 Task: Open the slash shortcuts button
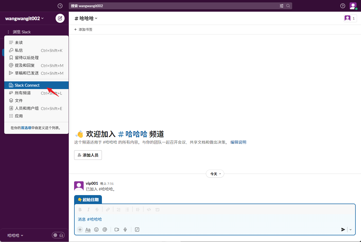(x=137, y=230)
